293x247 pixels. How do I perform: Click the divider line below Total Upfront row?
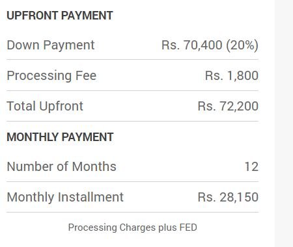click(132, 121)
